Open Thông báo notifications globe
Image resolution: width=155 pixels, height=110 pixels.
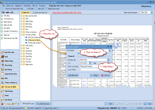[x=150, y=6]
